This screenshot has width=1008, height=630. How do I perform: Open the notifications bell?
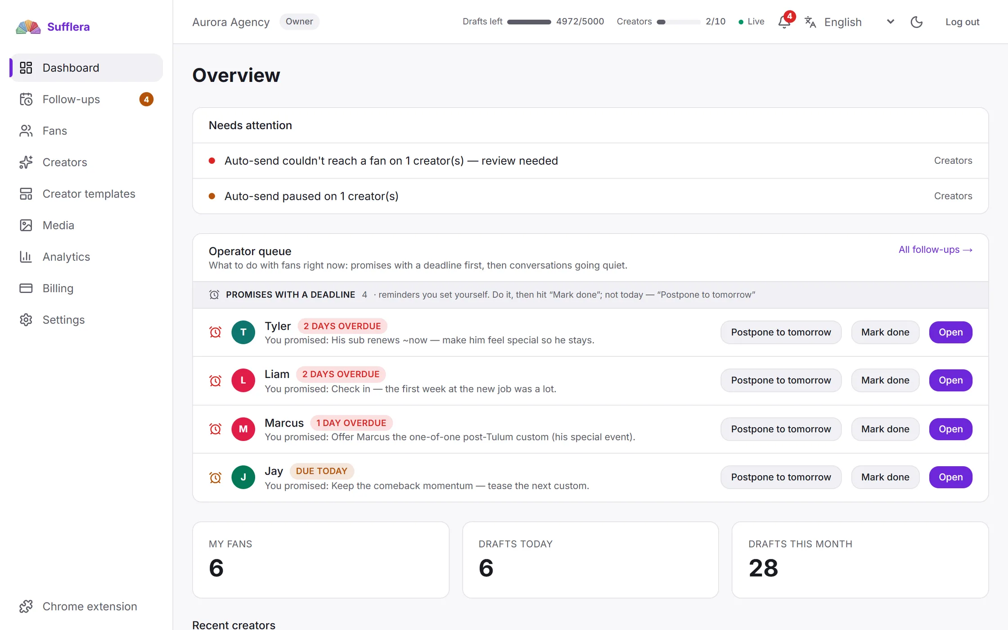[x=784, y=22]
